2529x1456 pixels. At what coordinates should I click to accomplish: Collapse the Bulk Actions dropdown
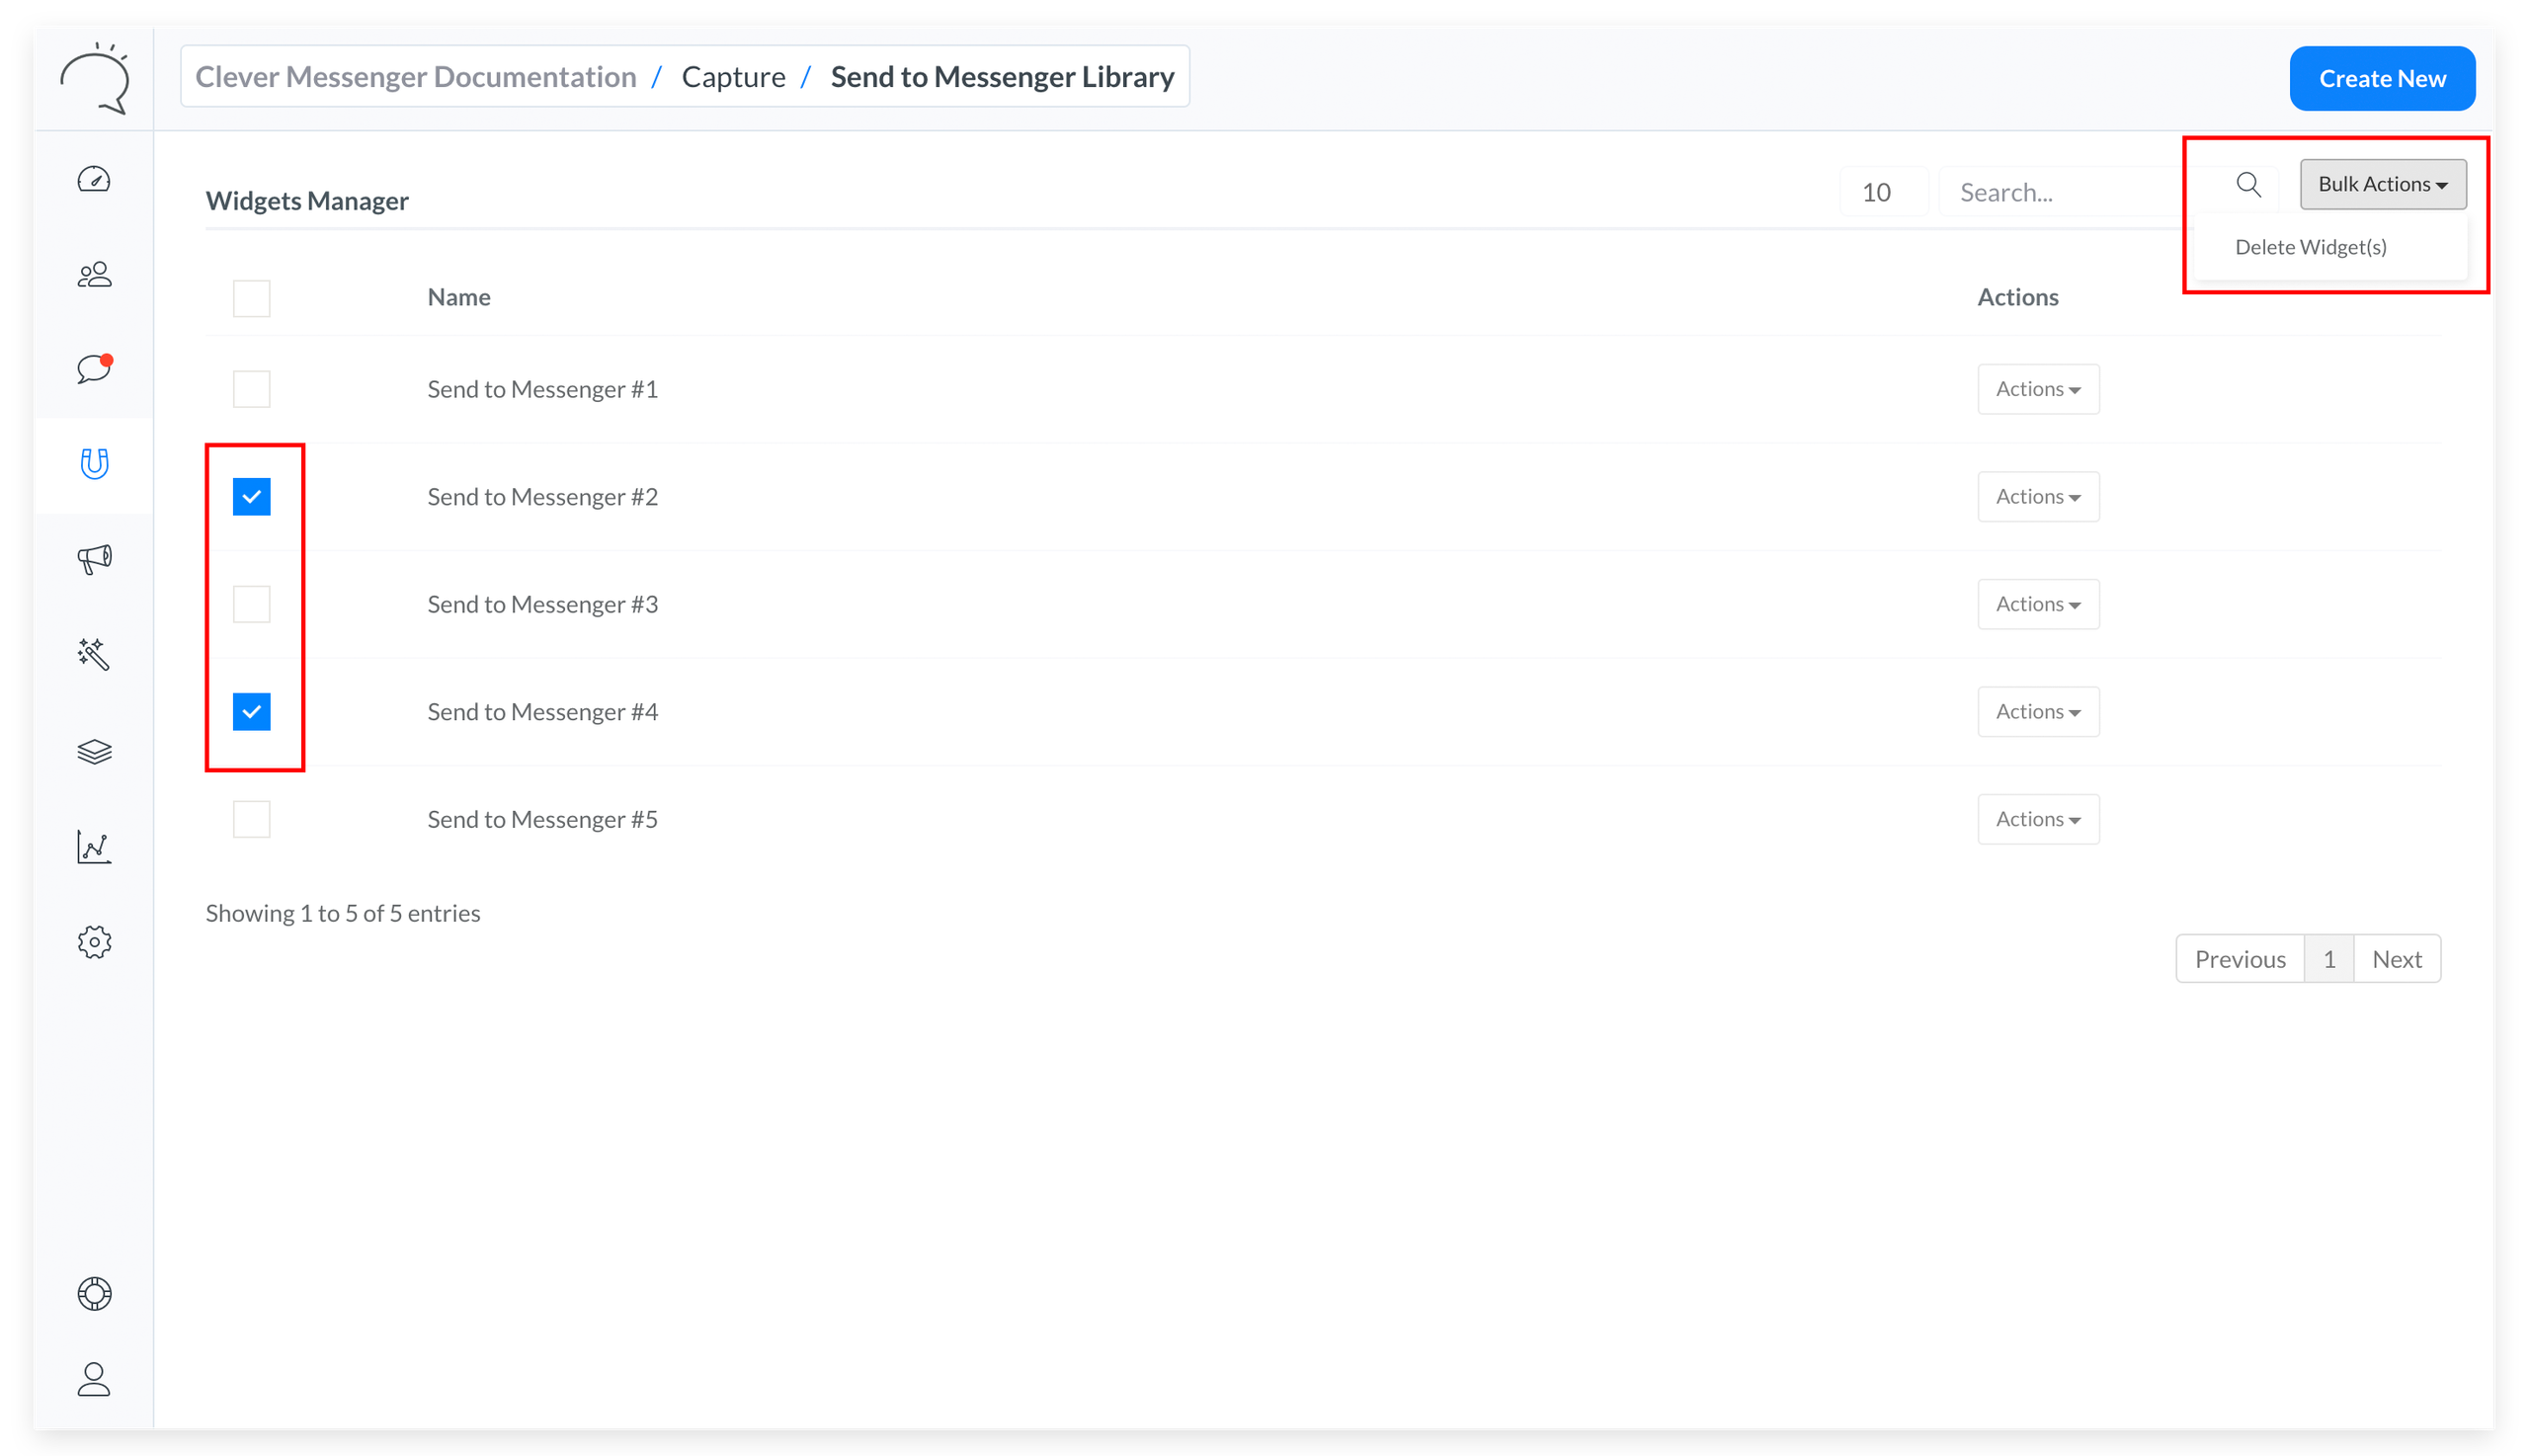[x=2382, y=184]
